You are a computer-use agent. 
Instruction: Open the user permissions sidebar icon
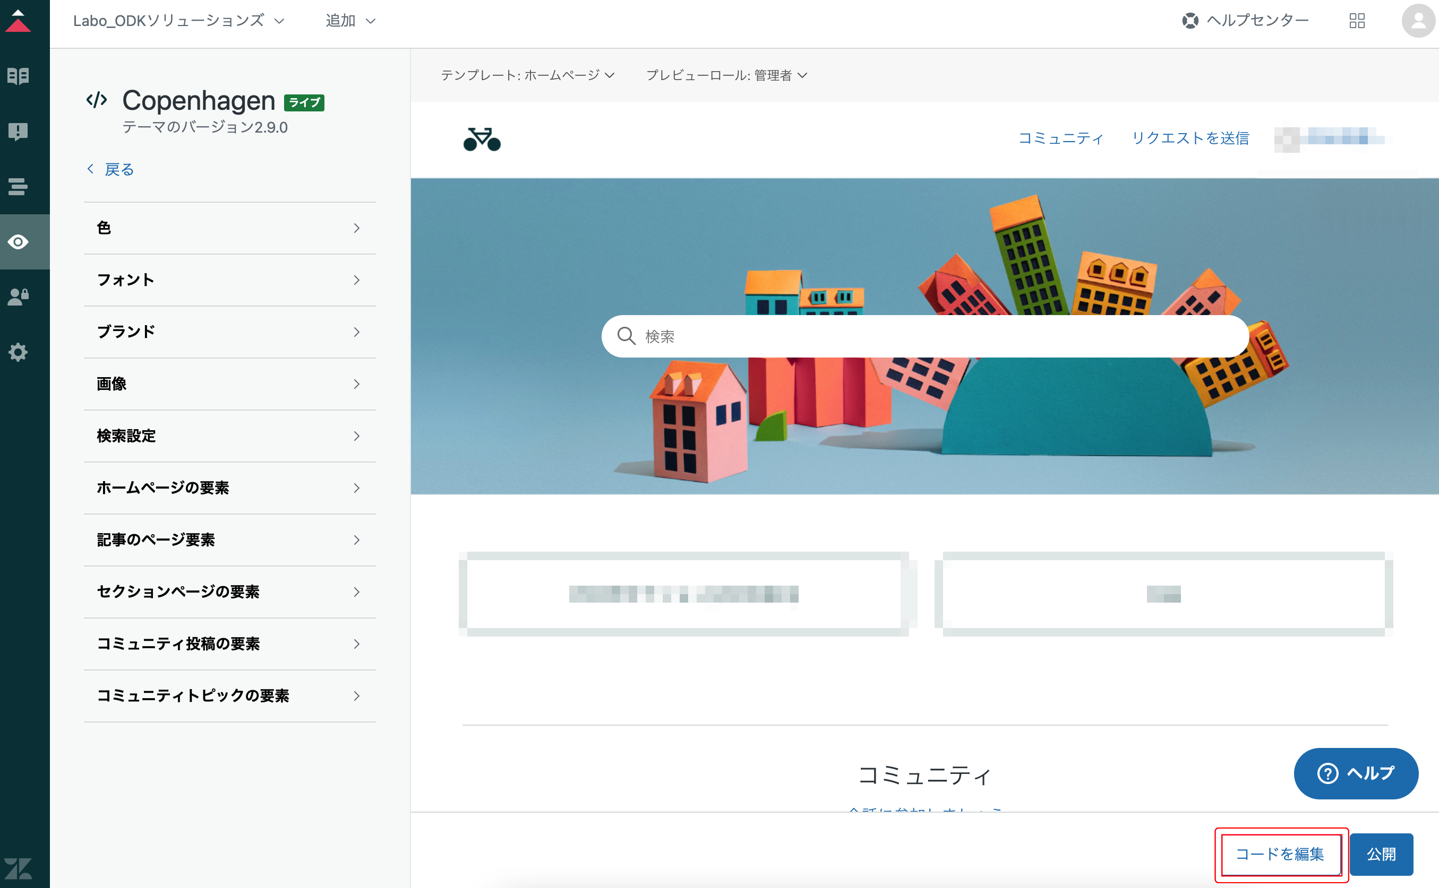point(18,296)
